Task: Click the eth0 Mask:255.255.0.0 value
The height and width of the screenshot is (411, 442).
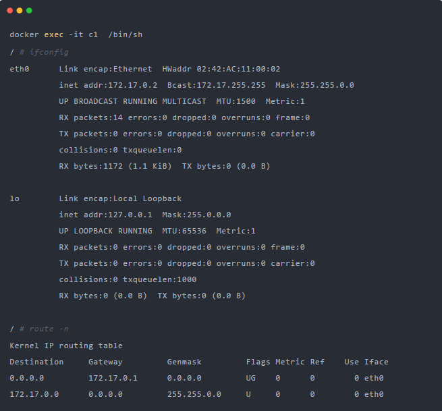Action: pos(314,85)
